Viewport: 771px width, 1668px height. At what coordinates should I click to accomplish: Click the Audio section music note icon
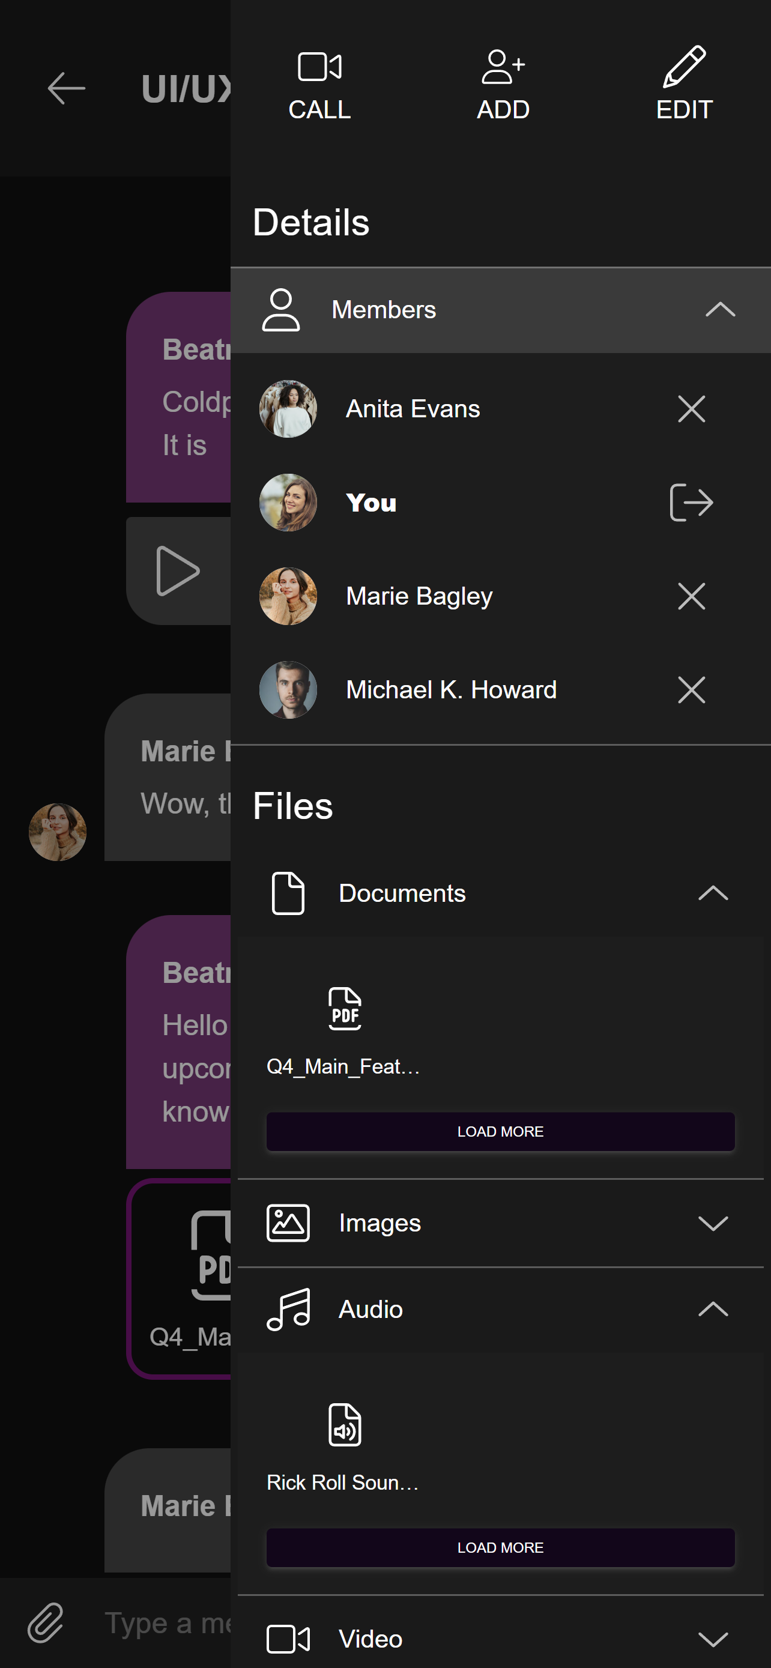click(x=289, y=1310)
